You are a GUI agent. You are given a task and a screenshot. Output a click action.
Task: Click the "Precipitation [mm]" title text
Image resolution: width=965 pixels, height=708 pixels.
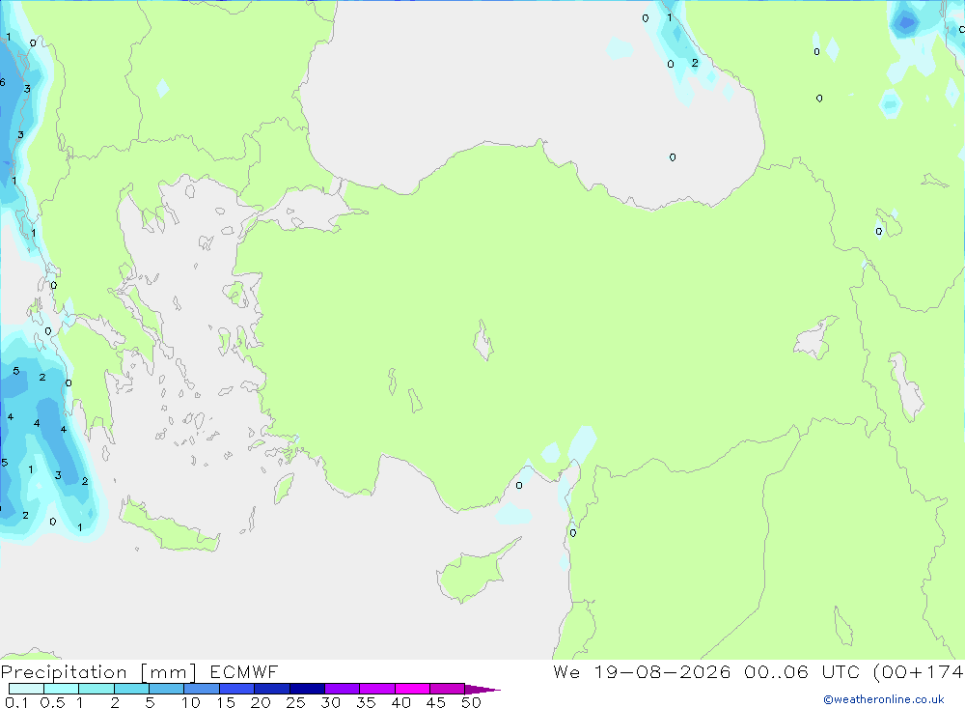98,672
